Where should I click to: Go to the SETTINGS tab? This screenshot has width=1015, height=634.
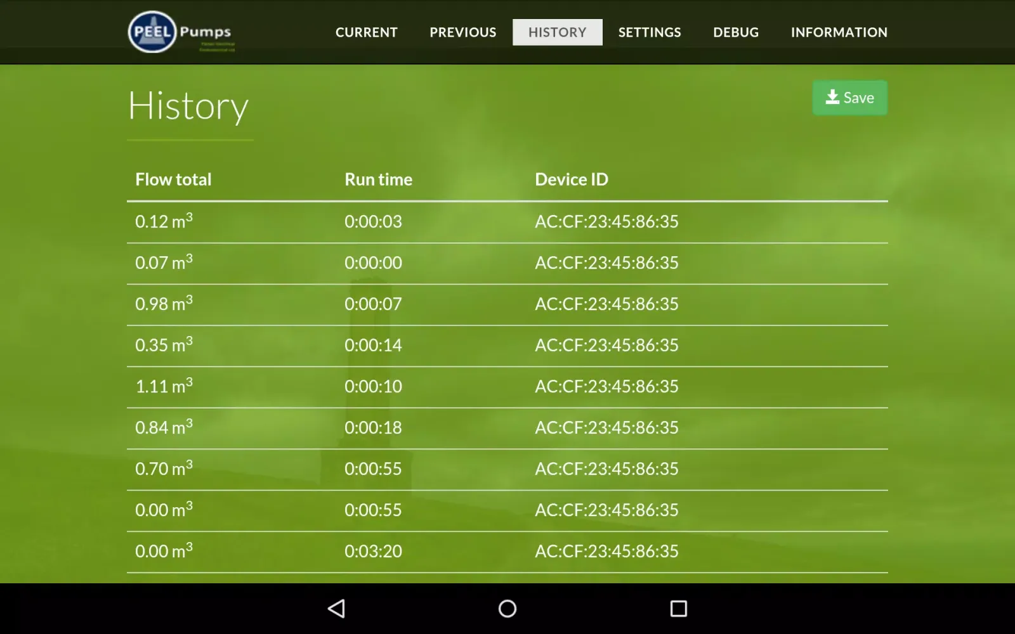tap(650, 32)
